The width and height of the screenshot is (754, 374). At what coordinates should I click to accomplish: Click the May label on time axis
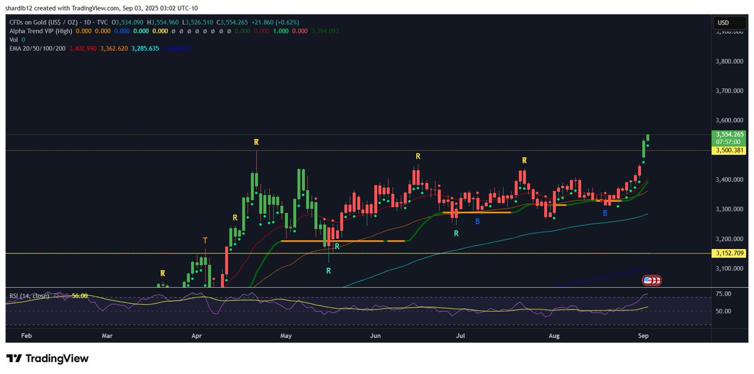286,336
